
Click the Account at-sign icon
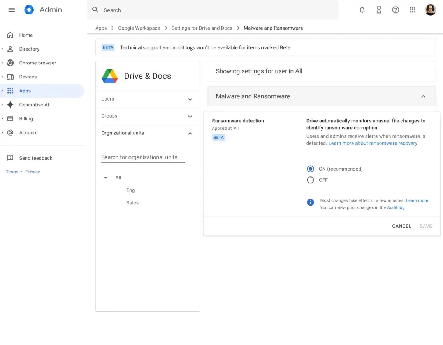[10, 132]
